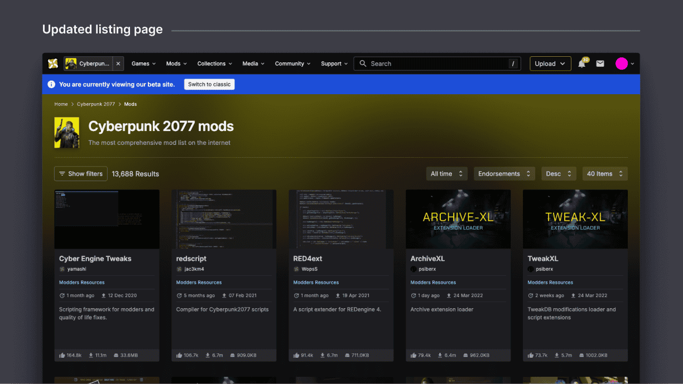Image resolution: width=683 pixels, height=384 pixels.
Task: Open the Collections menu
Action: [x=215, y=64]
